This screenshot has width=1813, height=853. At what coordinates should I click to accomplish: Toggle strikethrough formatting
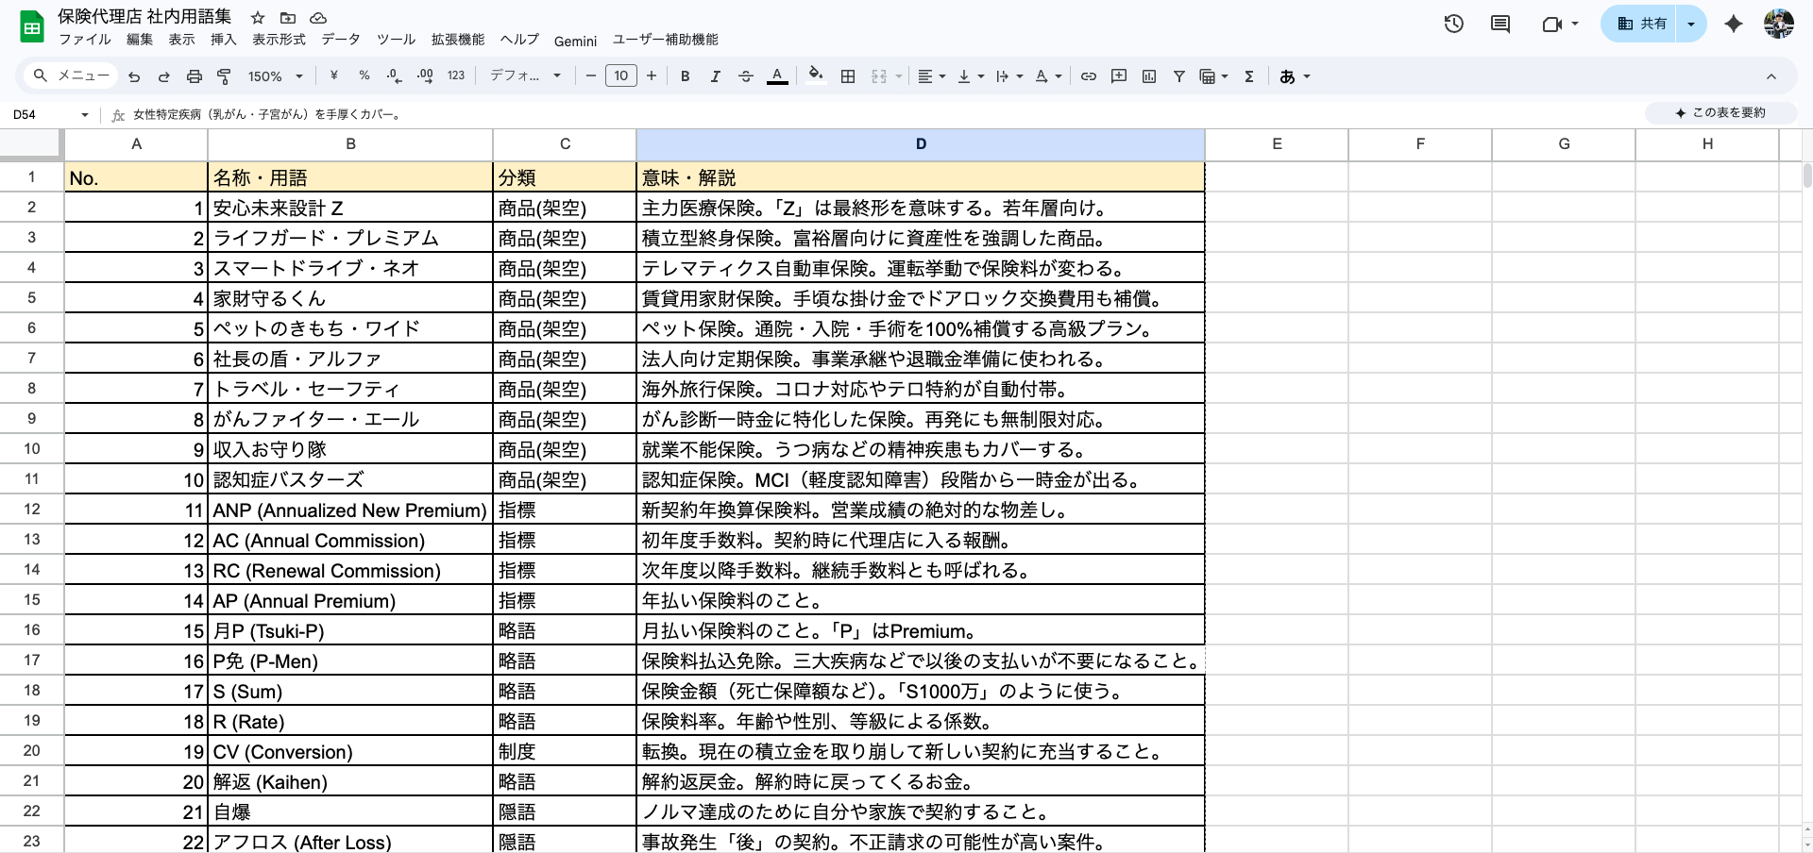745,76
